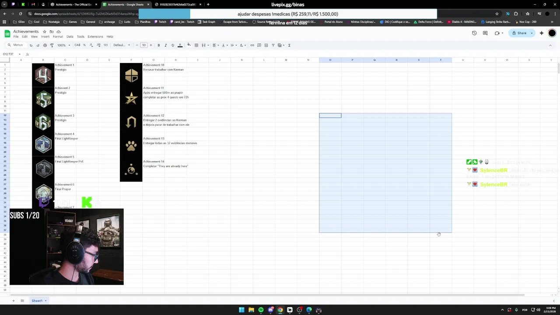Decrease decimal places
The image size is (560, 315).
point(91,45)
